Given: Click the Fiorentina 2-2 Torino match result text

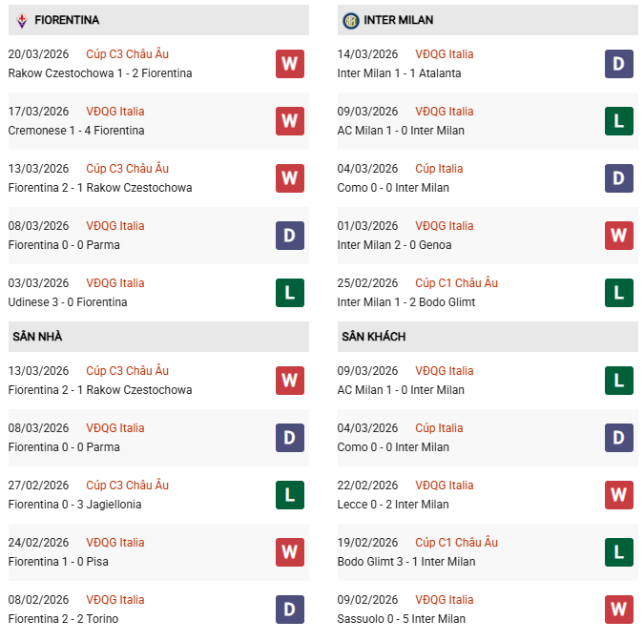Looking at the screenshot, I should pyautogui.click(x=62, y=619).
